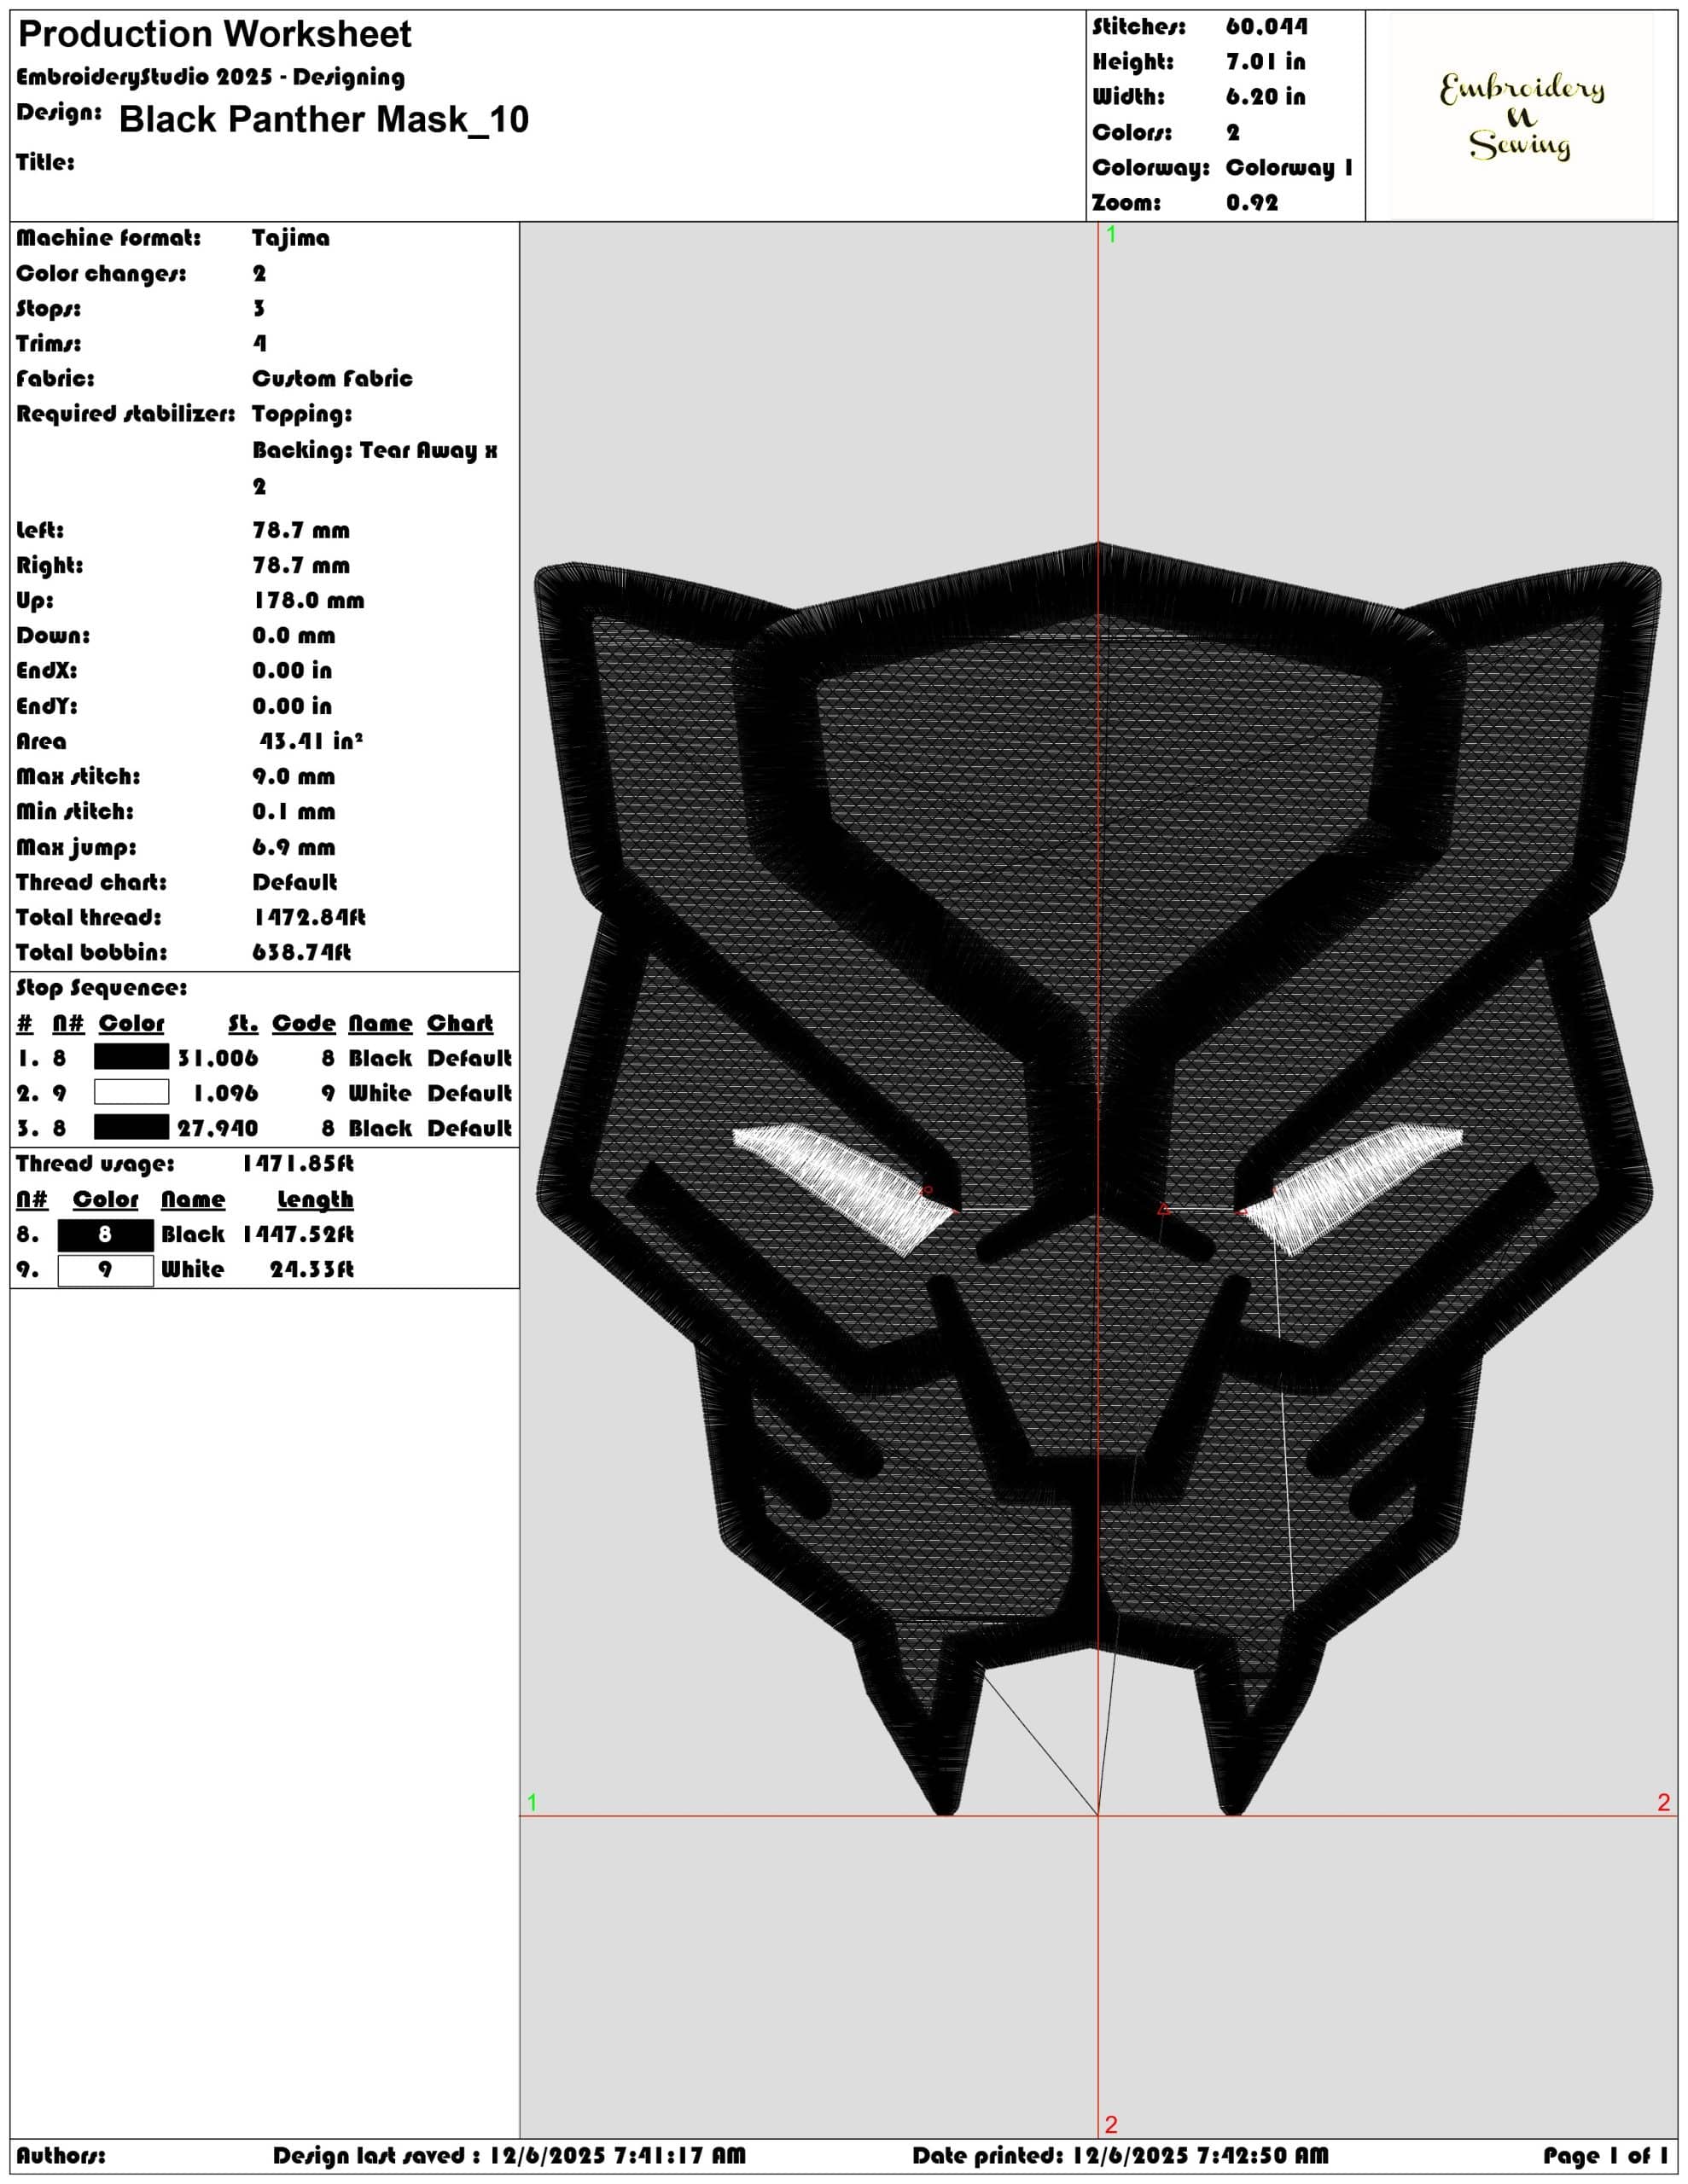The width and height of the screenshot is (1688, 2184).
Task: Click the "Stops:" label
Action: (x=48, y=308)
